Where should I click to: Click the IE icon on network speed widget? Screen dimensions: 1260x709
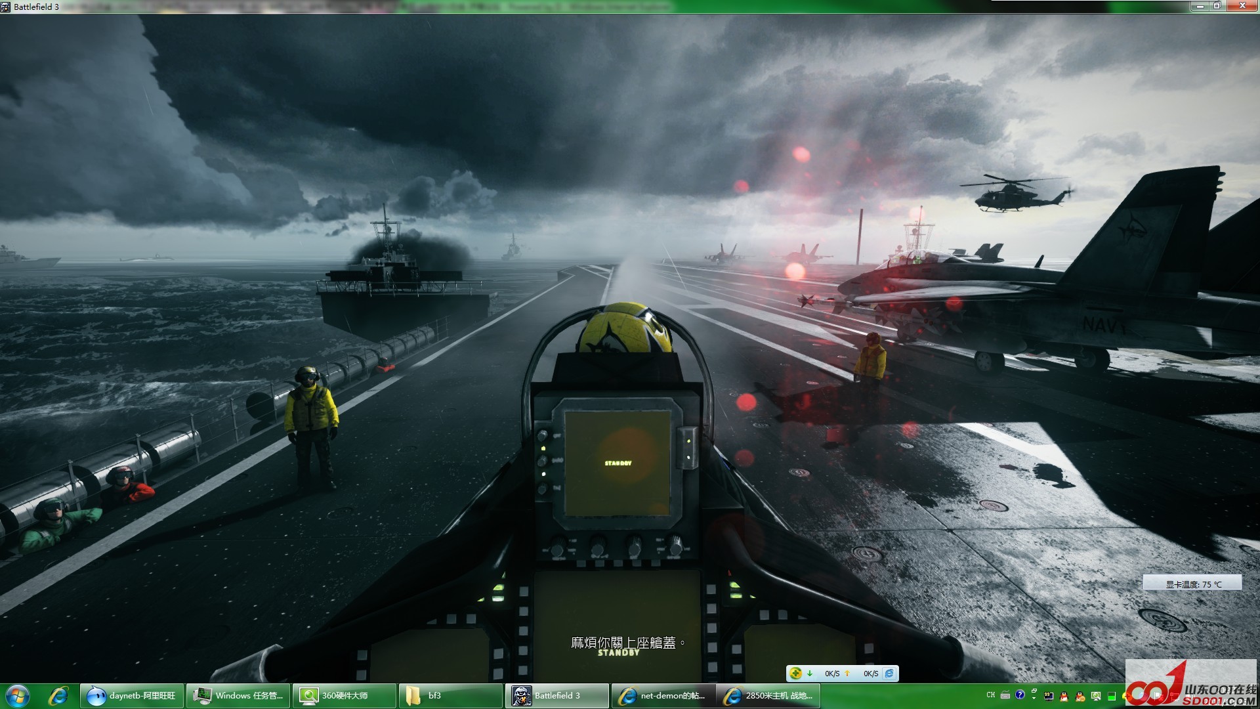pyautogui.click(x=889, y=673)
